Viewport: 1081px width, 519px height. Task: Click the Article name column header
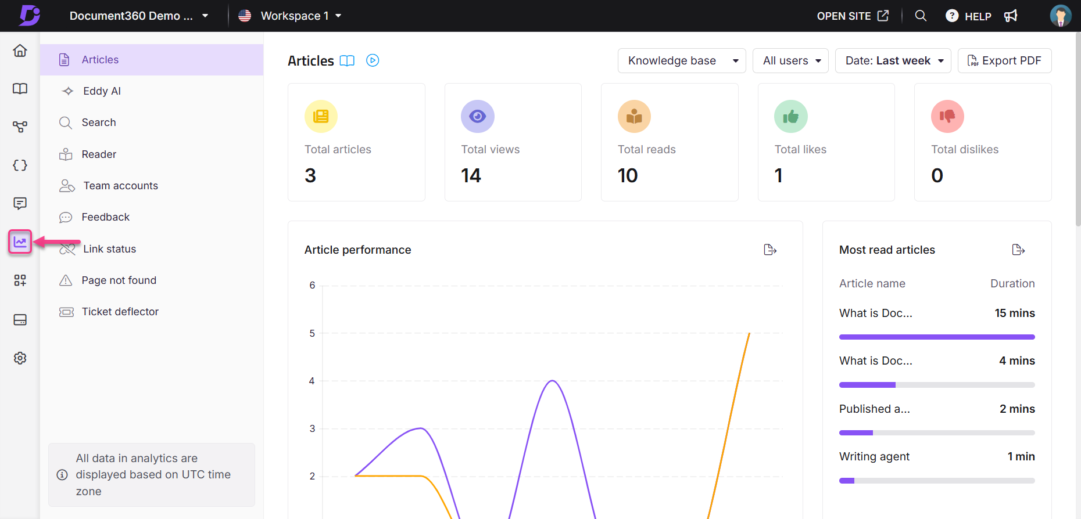[x=872, y=283]
